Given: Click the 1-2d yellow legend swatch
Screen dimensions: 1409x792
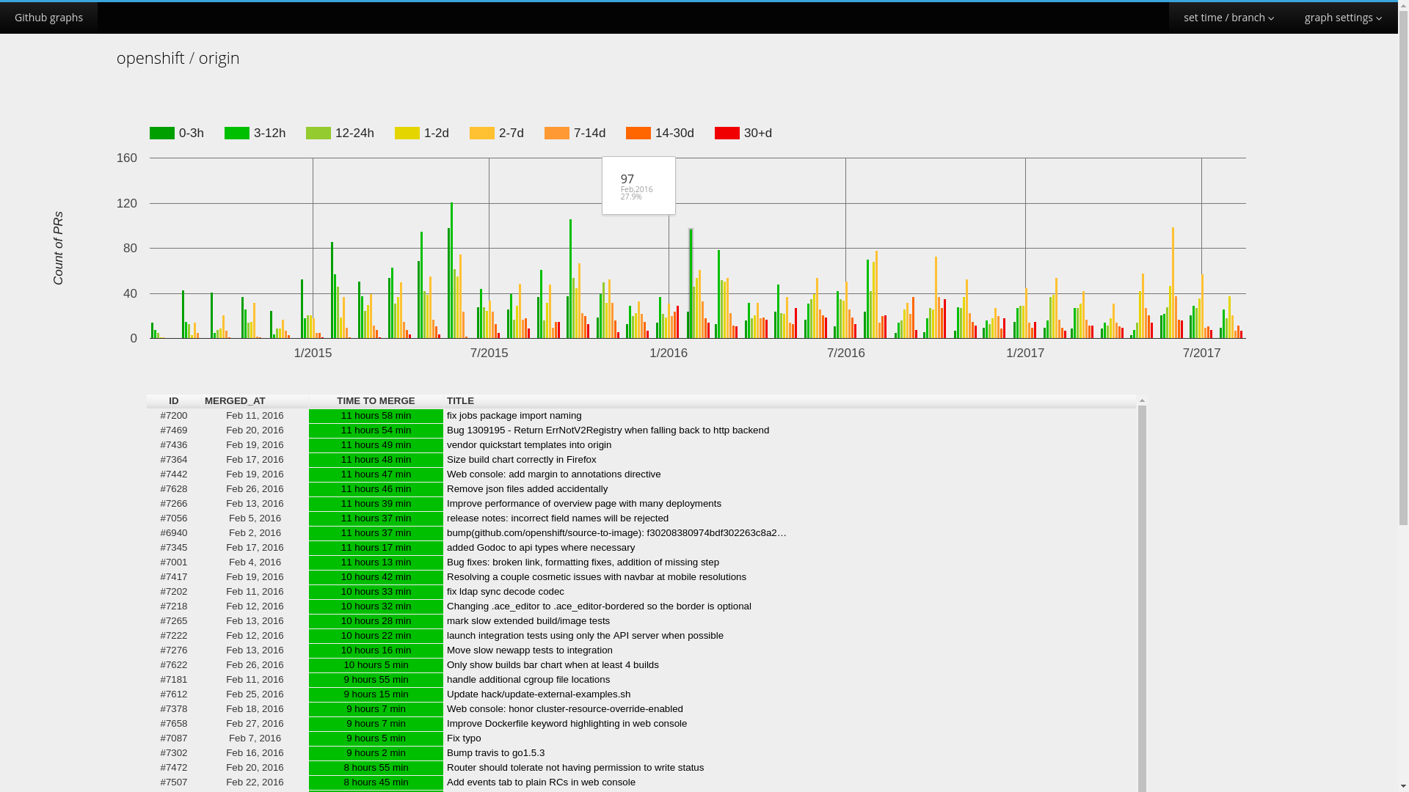Looking at the screenshot, I should [407, 133].
